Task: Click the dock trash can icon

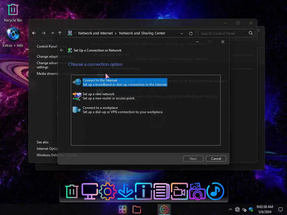Action: tap(72, 191)
